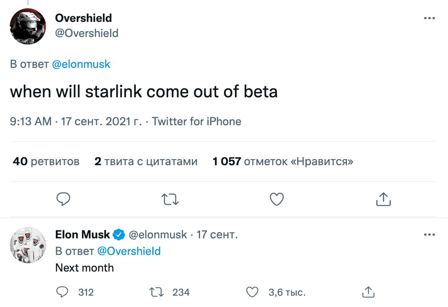Click the '2 твита с цитатами' count

(x=146, y=161)
